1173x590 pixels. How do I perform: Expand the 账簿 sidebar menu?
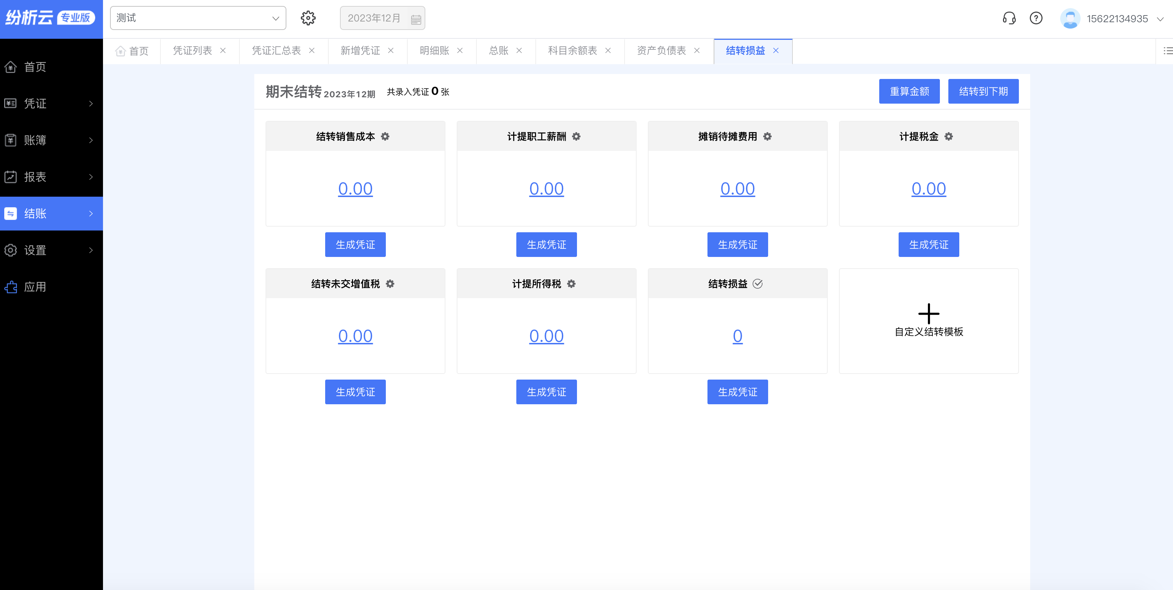coord(51,140)
